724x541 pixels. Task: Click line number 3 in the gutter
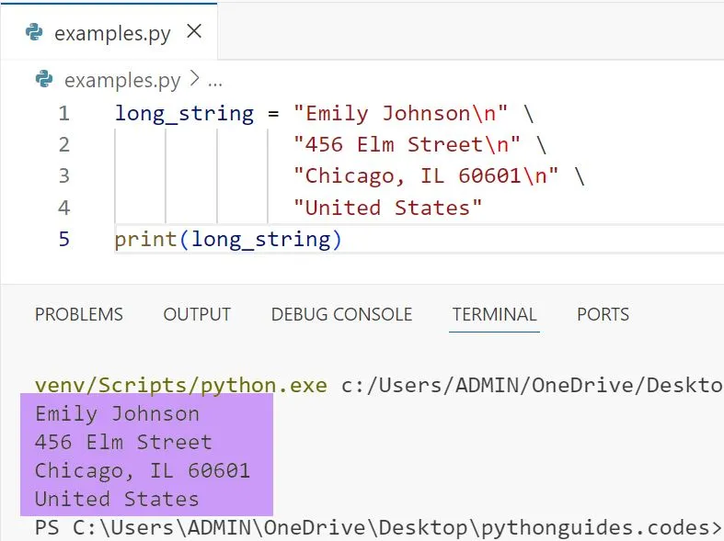tap(63, 176)
